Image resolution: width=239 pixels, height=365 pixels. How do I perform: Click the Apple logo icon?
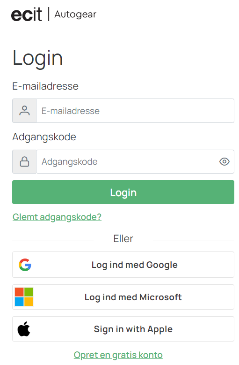pos(24,329)
